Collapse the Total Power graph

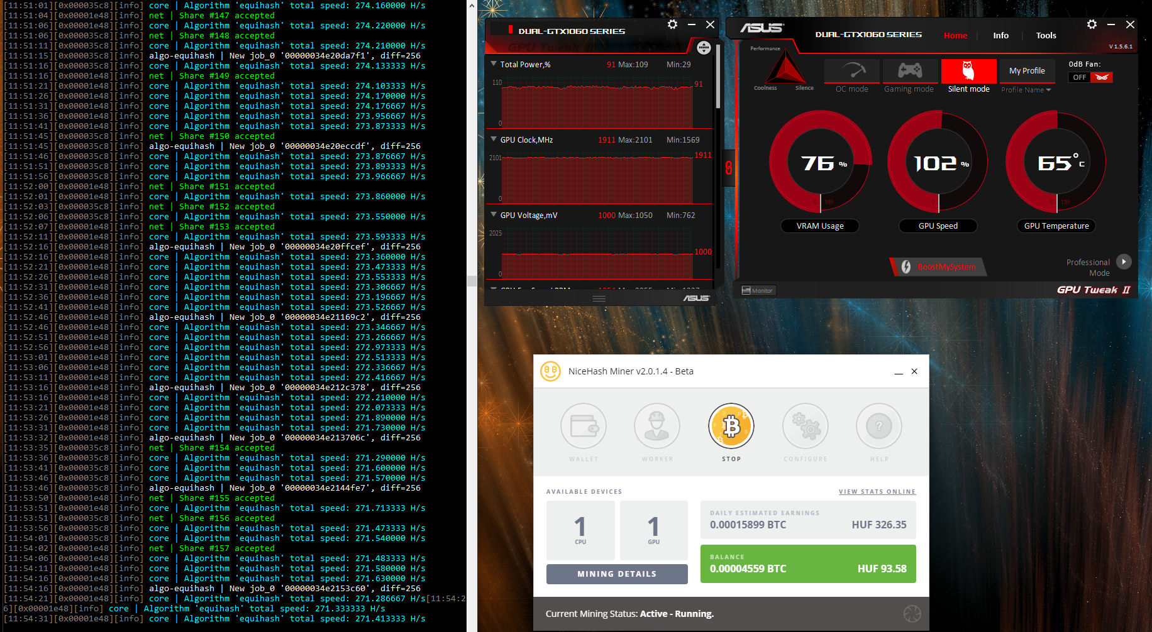[494, 64]
